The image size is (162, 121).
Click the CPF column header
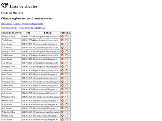coord(28,33)
